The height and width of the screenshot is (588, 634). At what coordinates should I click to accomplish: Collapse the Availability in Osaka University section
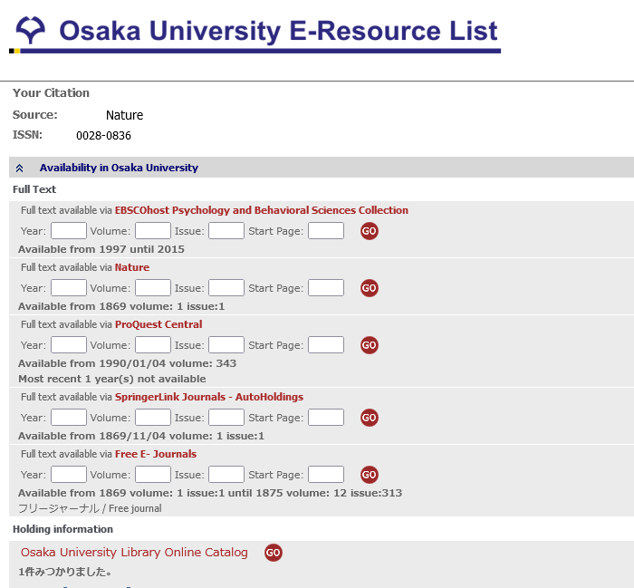coord(19,169)
